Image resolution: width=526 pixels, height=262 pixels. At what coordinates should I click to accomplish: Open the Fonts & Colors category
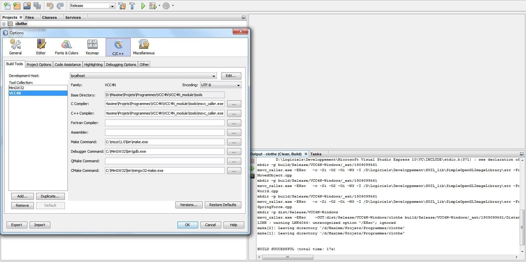tap(66, 47)
